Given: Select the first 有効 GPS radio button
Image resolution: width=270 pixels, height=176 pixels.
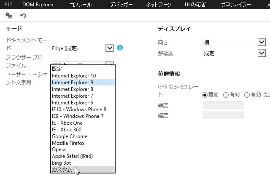Looking at the screenshot, I should tap(226, 95).
